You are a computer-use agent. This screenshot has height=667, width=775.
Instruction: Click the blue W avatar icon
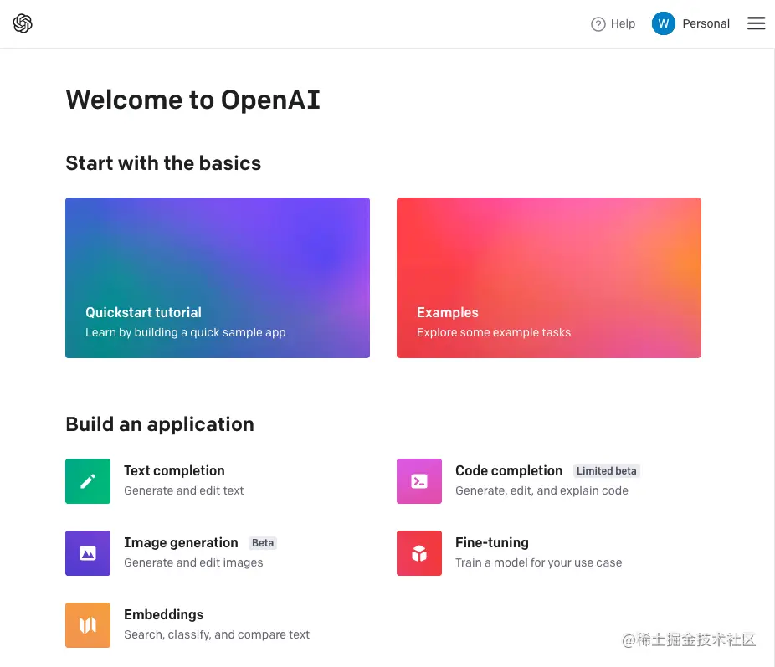[x=664, y=23]
